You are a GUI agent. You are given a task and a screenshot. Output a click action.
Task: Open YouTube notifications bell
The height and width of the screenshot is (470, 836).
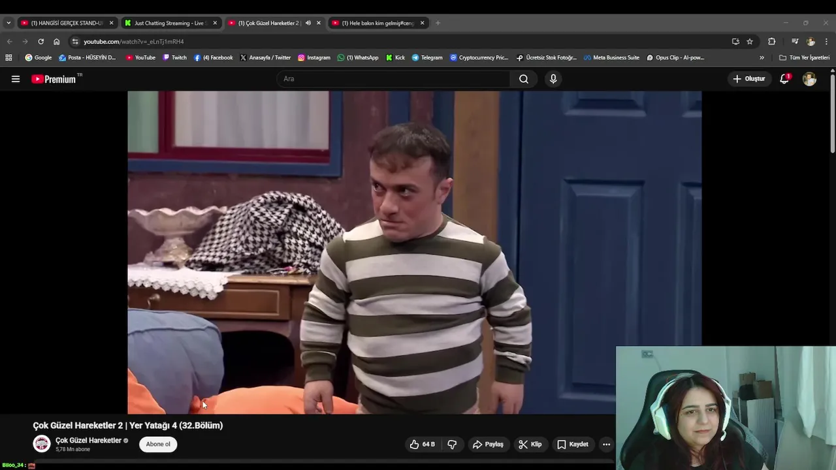click(x=784, y=79)
